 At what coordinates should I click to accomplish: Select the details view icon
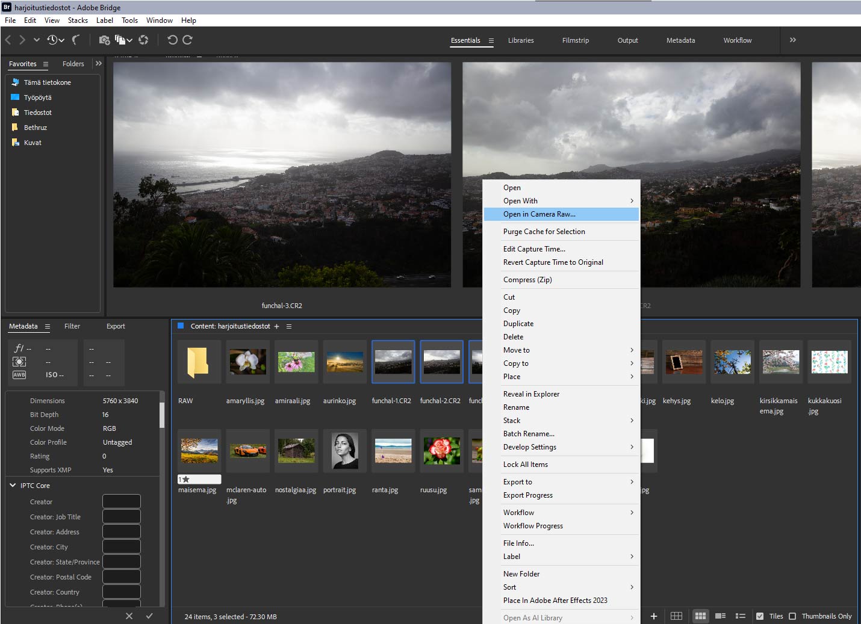[720, 616]
